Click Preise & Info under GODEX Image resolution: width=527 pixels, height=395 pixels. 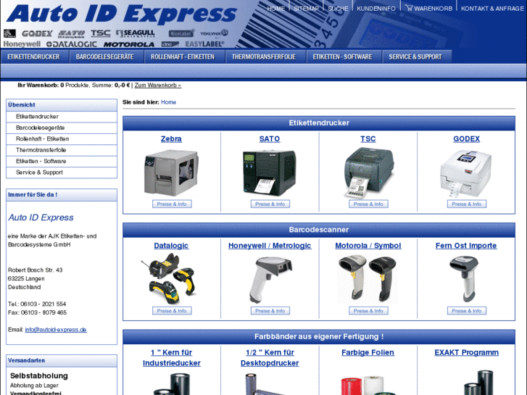[467, 204]
